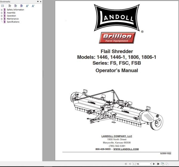Go to the first page
179x167 pixels.
pos(126,164)
